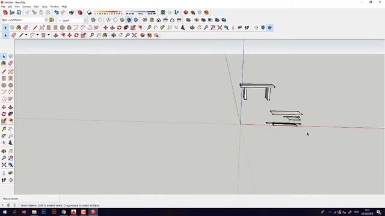385x216 pixels.
Task: Pick the Dimension tool in the left toolbar
Action: tap(11, 129)
